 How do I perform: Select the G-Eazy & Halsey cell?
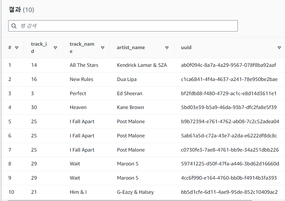(x=135, y=192)
